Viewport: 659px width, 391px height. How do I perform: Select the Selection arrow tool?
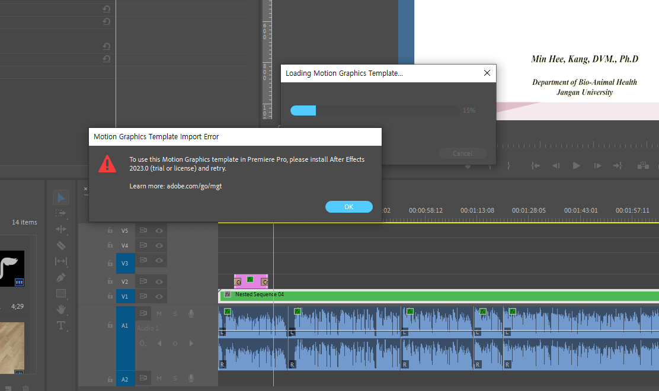(x=61, y=197)
